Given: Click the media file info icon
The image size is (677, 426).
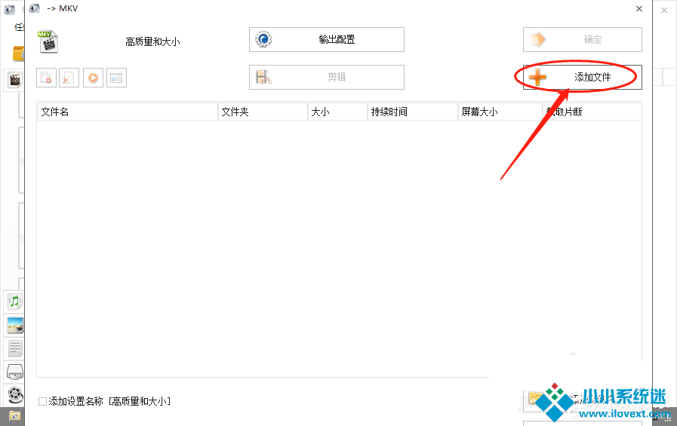Looking at the screenshot, I should click(x=116, y=78).
